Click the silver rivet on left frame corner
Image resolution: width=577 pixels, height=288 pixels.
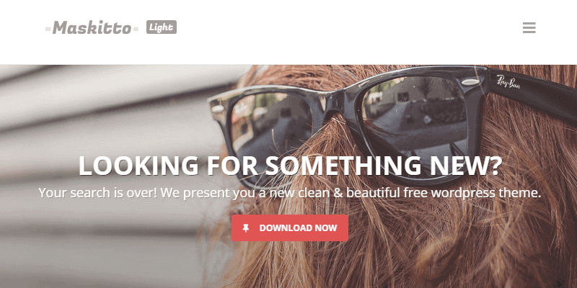coord(219,109)
